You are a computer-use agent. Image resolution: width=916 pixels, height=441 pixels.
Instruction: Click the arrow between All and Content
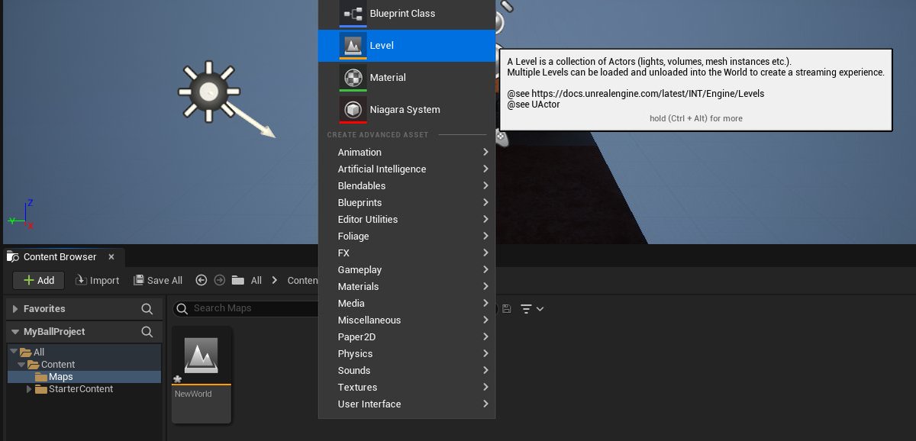click(x=275, y=280)
